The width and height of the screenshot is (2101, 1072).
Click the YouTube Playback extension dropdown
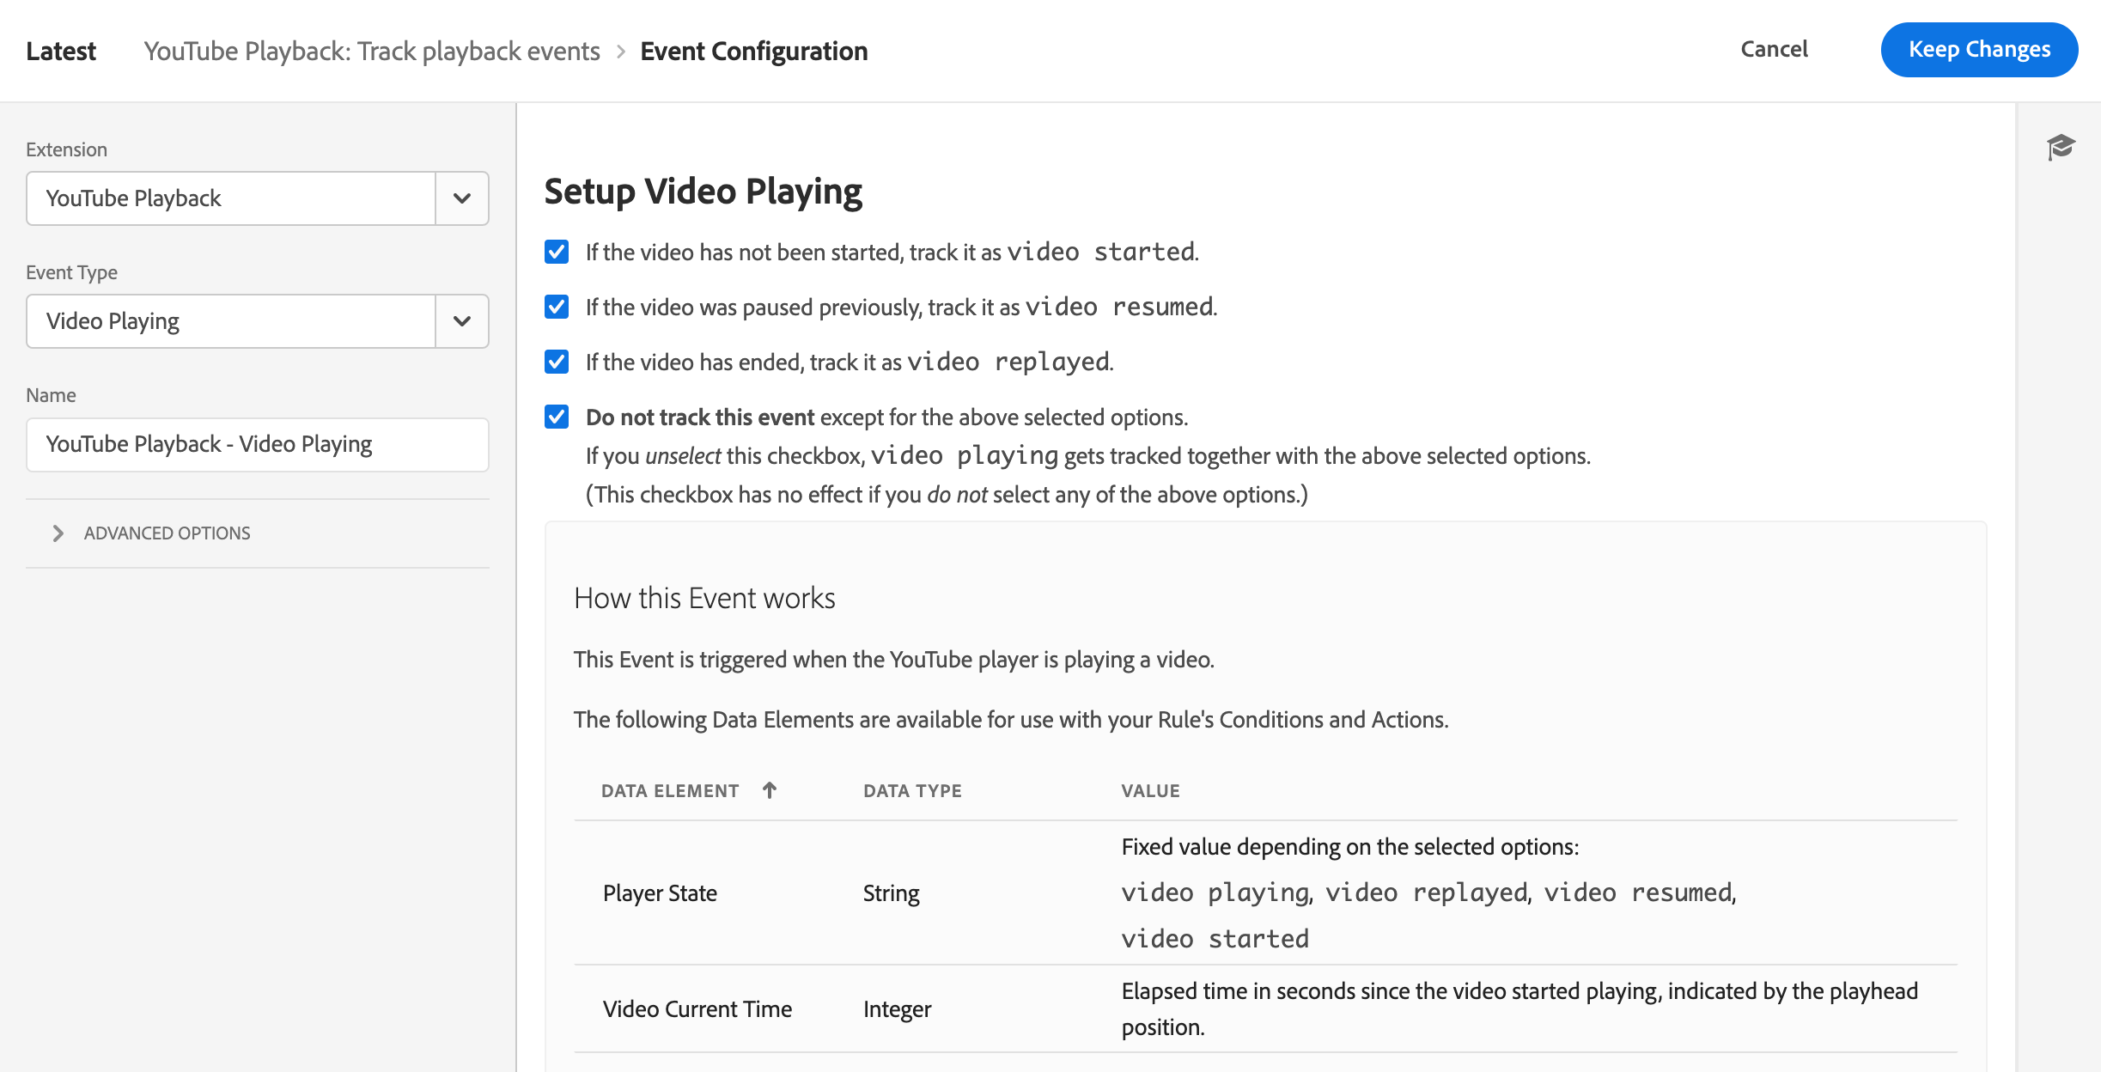point(256,198)
